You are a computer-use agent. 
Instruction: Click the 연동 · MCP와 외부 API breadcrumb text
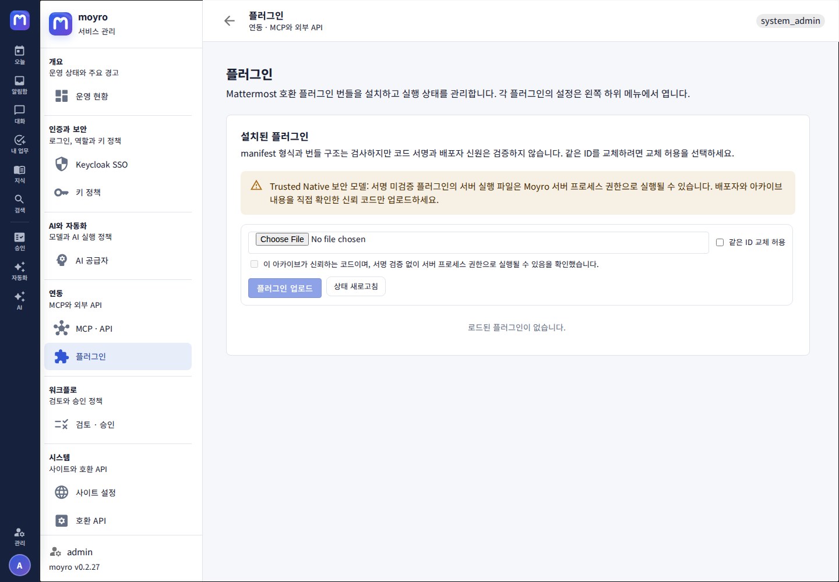pos(285,27)
